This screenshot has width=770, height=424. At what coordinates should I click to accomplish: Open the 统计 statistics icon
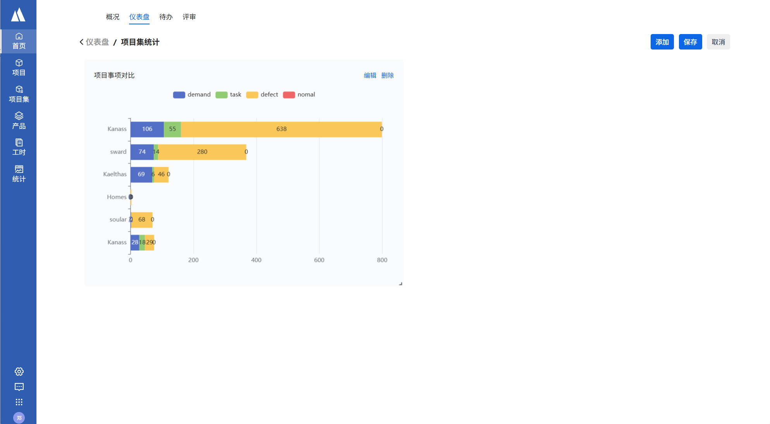pyautogui.click(x=19, y=174)
